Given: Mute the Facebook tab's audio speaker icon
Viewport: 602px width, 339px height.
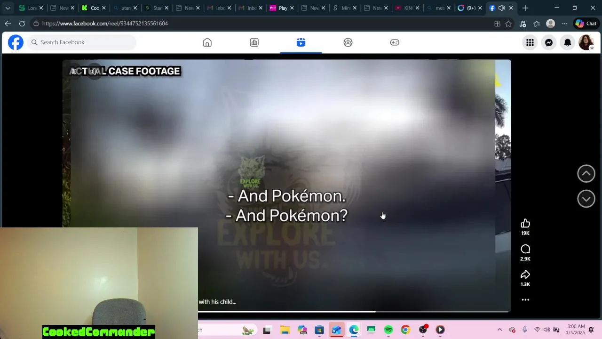Looking at the screenshot, I should click(x=501, y=8).
